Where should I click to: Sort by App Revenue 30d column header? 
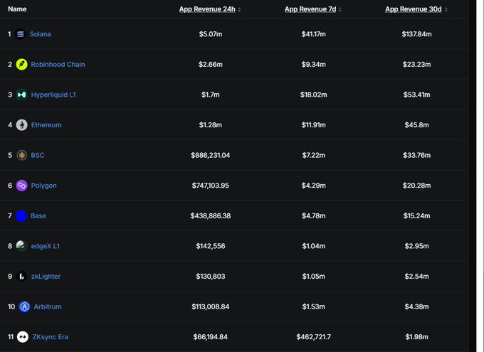tap(414, 9)
